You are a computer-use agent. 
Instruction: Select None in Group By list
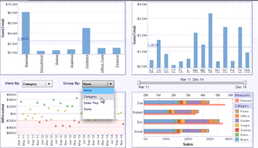point(98,90)
